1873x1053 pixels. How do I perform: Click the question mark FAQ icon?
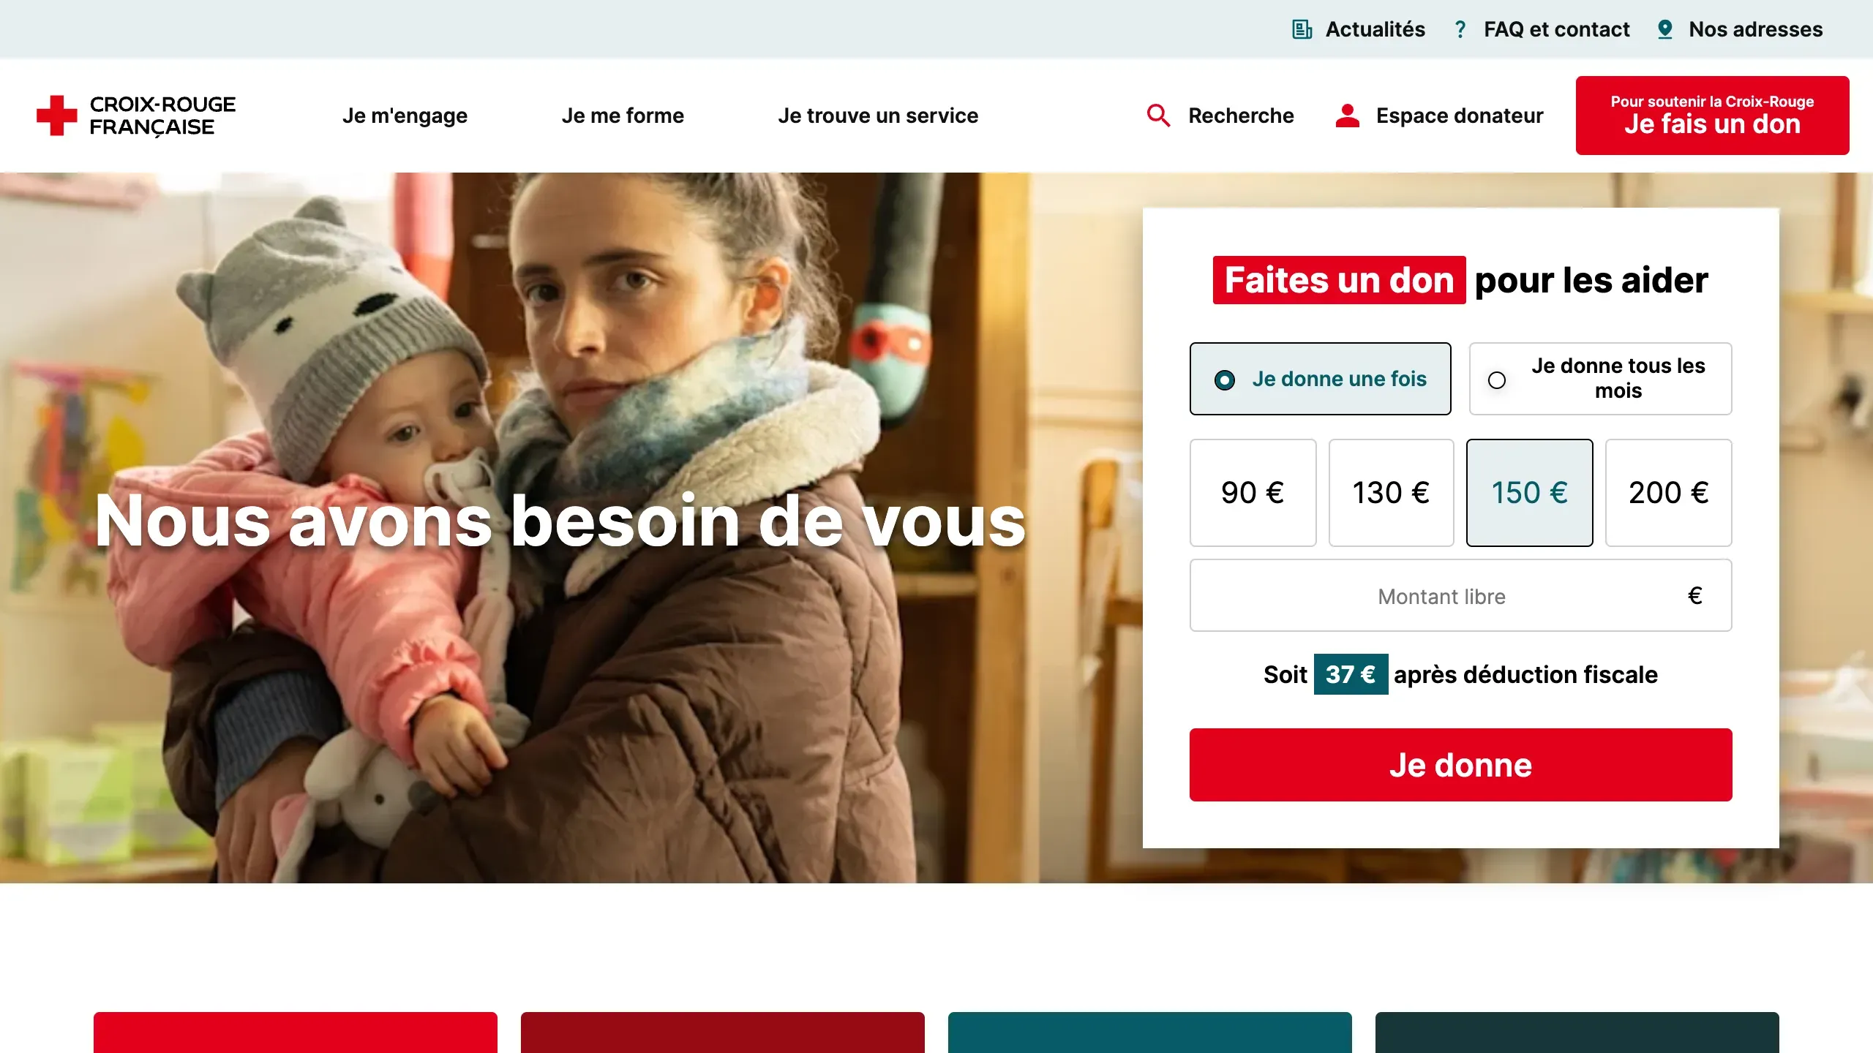[1460, 29]
